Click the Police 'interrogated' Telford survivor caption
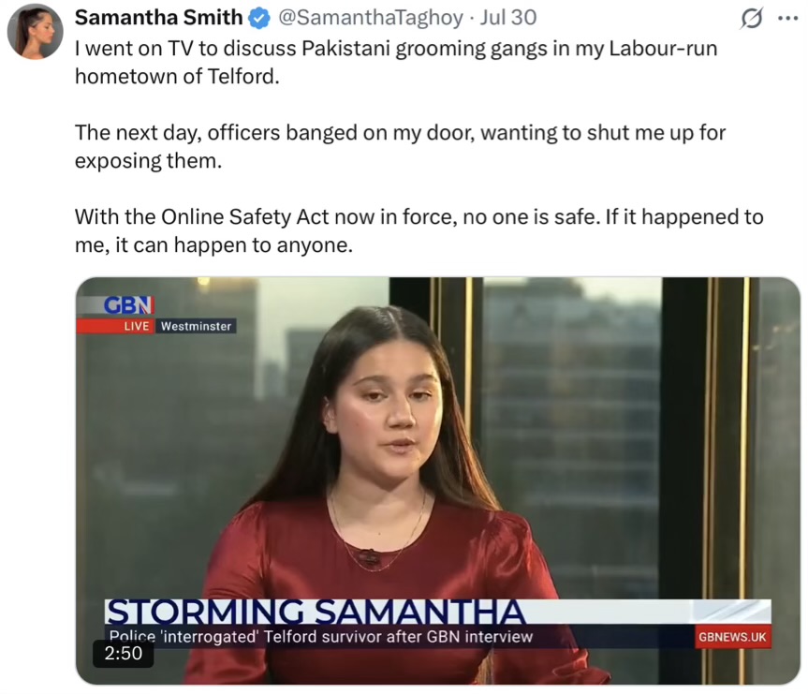808x694 pixels. [x=320, y=637]
